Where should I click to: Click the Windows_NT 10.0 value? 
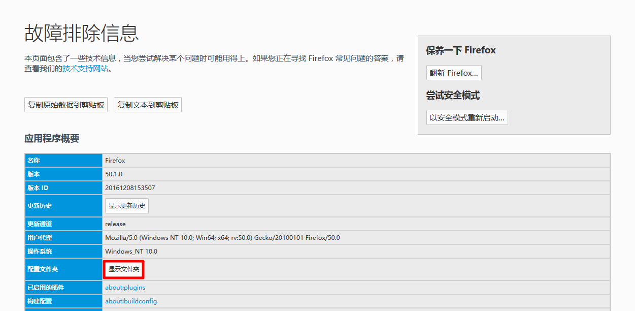pos(131,252)
